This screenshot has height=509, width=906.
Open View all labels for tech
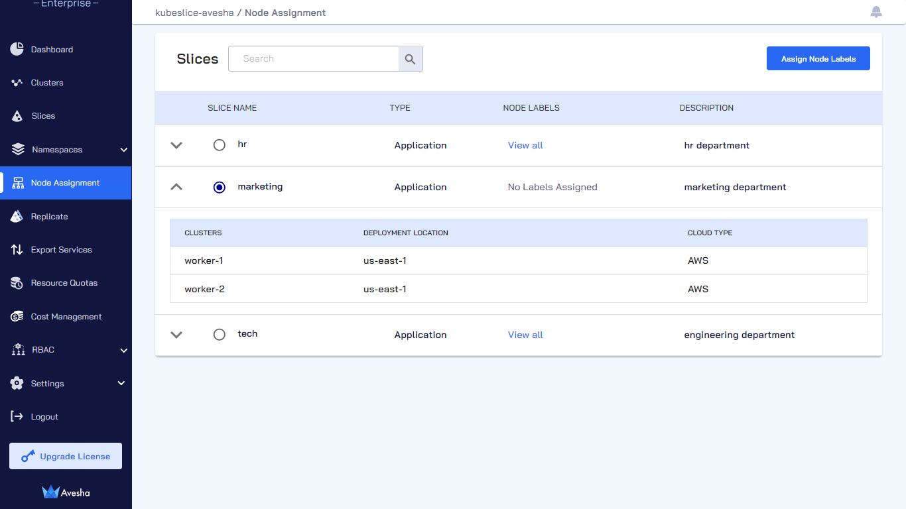click(525, 335)
